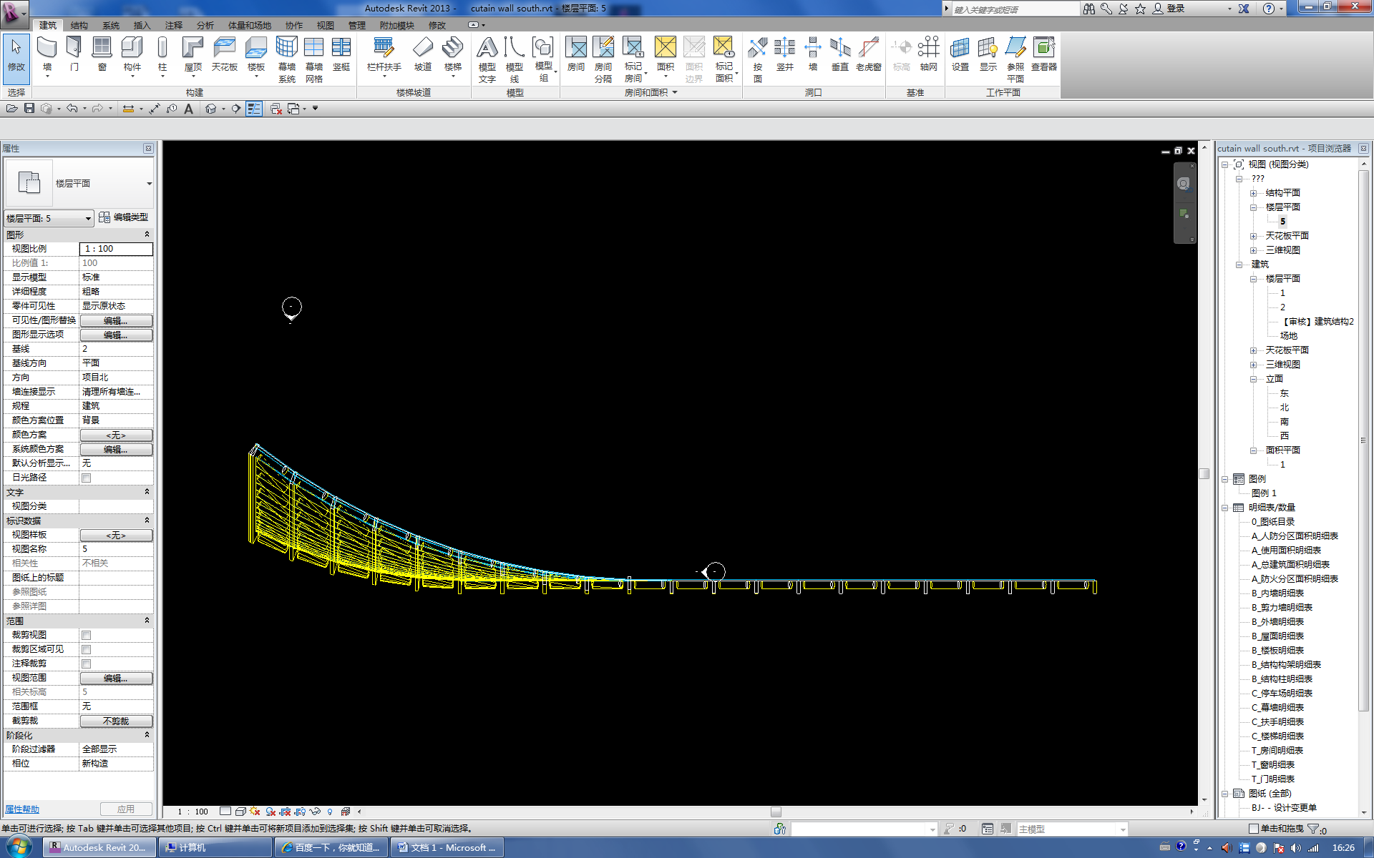Click 编辑 button for 视图范围
Viewport: 1374px width, 858px height.
coord(116,678)
